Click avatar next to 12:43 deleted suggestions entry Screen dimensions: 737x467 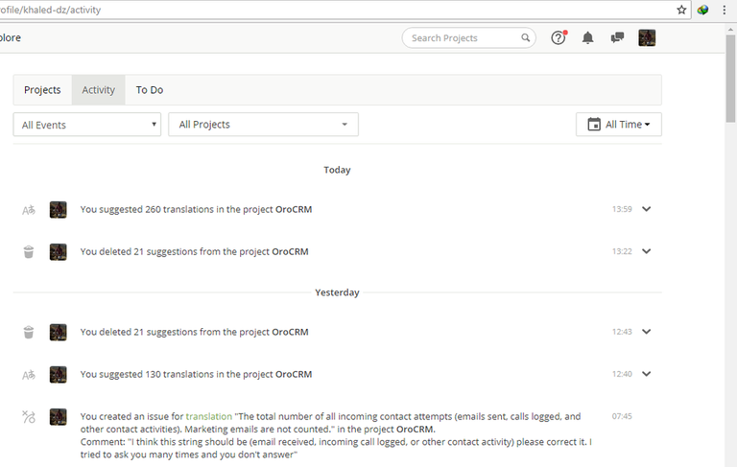59,332
